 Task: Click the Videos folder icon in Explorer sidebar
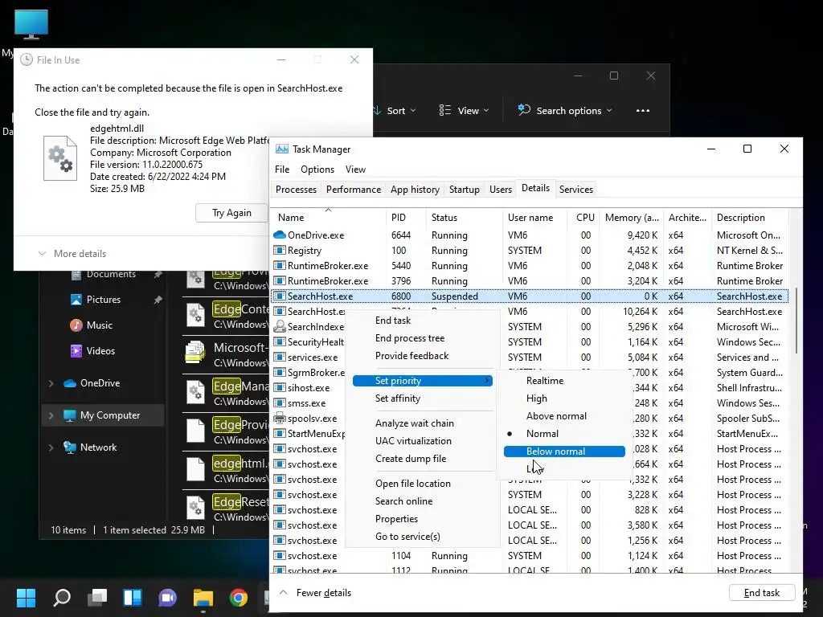click(x=76, y=351)
